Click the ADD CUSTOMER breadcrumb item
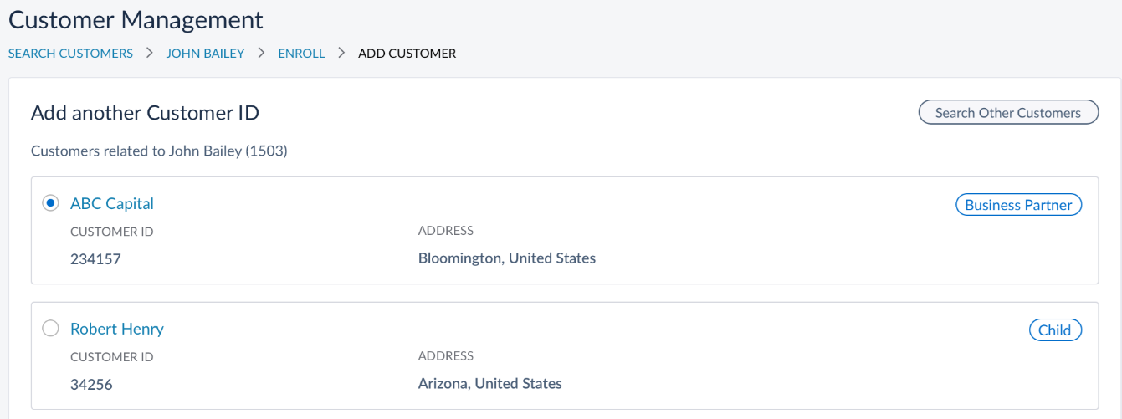1122x419 pixels. pos(407,54)
